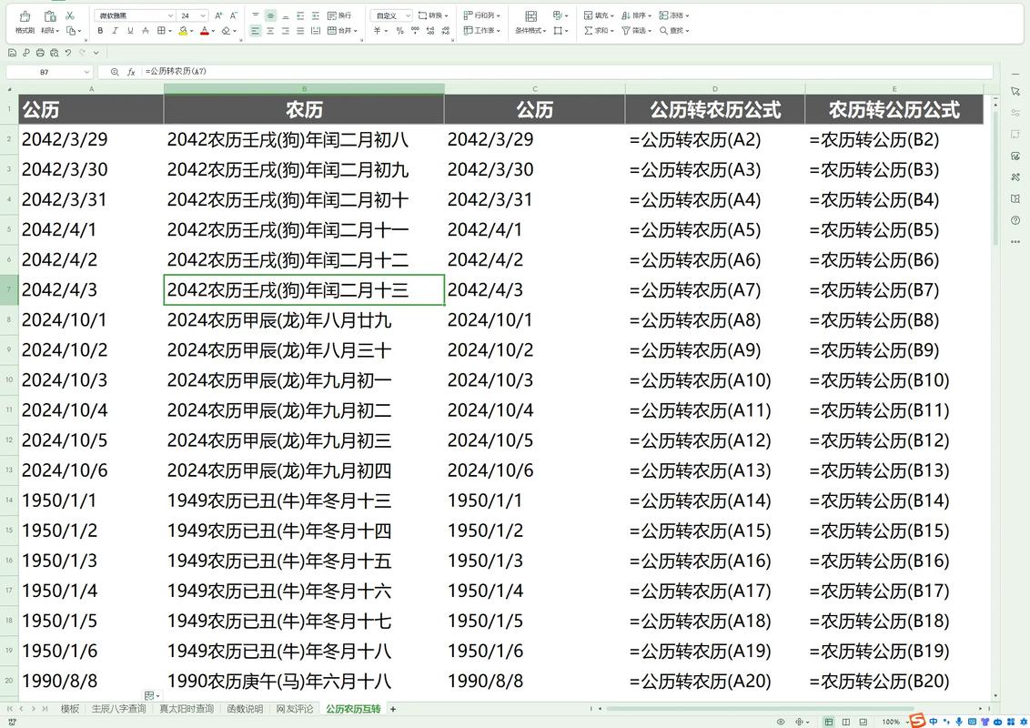
Task: Click Save icon in quick access bar
Action: pos(12,53)
